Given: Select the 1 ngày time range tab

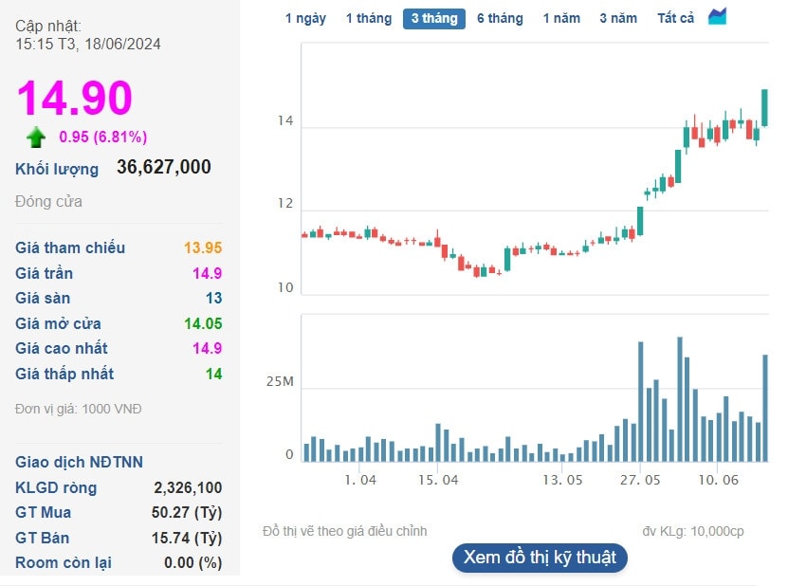Looking at the screenshot, I should (305, 19).
